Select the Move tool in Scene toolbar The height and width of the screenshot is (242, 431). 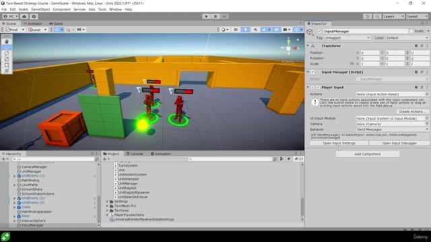pyautogui.click(x=7, y=48)
